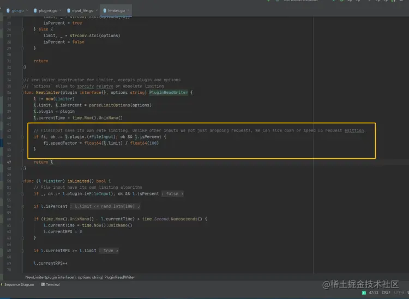Click the 'l.currentRPS = 0' line
Screen dimensions: 409x299
(63, 232)
